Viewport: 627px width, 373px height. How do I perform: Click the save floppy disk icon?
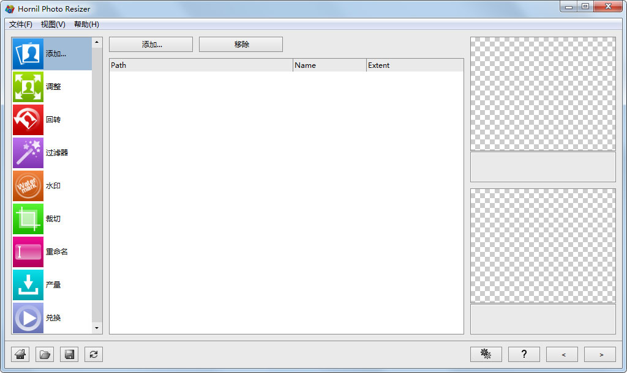pos(69,354)
